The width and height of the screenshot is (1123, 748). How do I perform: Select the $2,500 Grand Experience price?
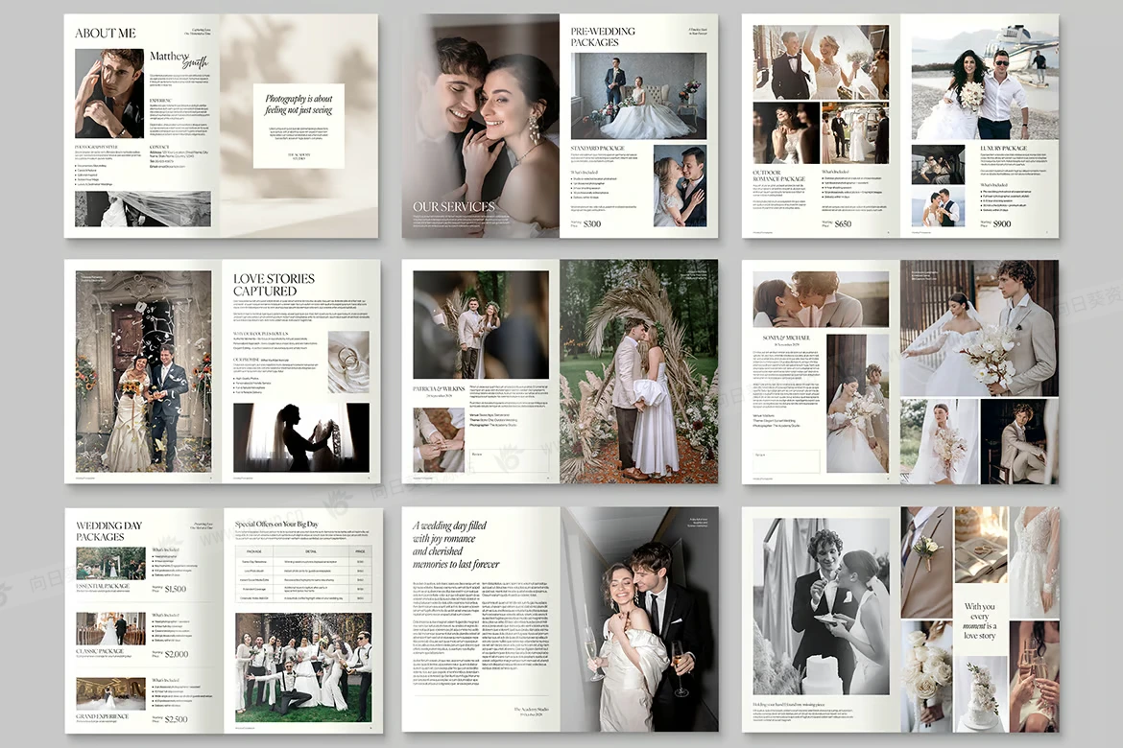[x=176, y=719]
